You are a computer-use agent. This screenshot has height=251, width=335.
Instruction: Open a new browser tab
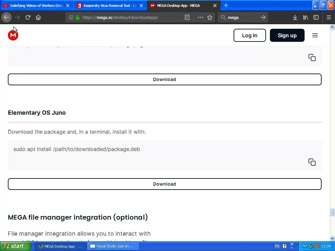pos(226,5)
